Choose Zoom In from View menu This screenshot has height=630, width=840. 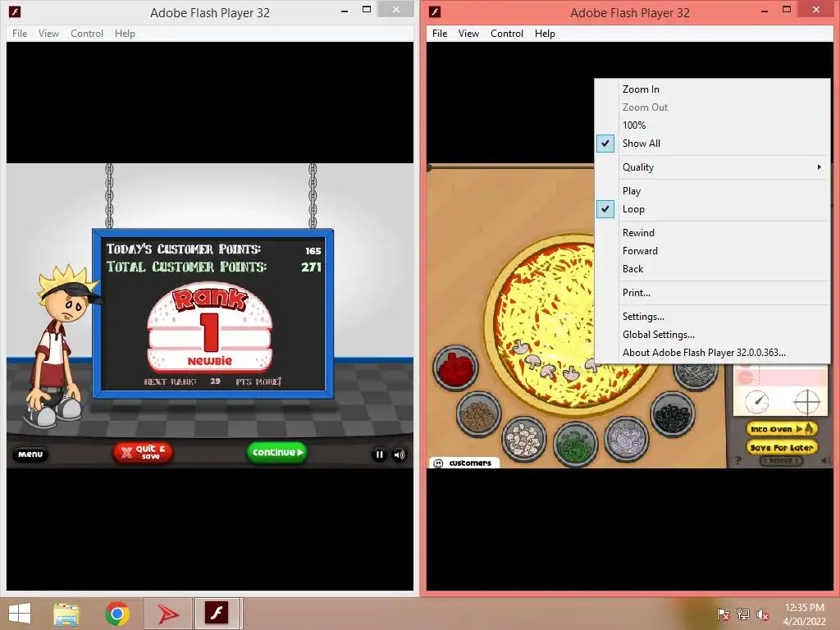(713, 89)
